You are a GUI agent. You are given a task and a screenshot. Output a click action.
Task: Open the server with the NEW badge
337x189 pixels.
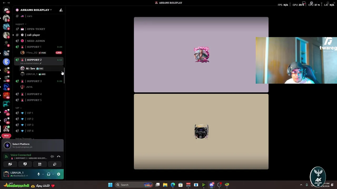6,136
